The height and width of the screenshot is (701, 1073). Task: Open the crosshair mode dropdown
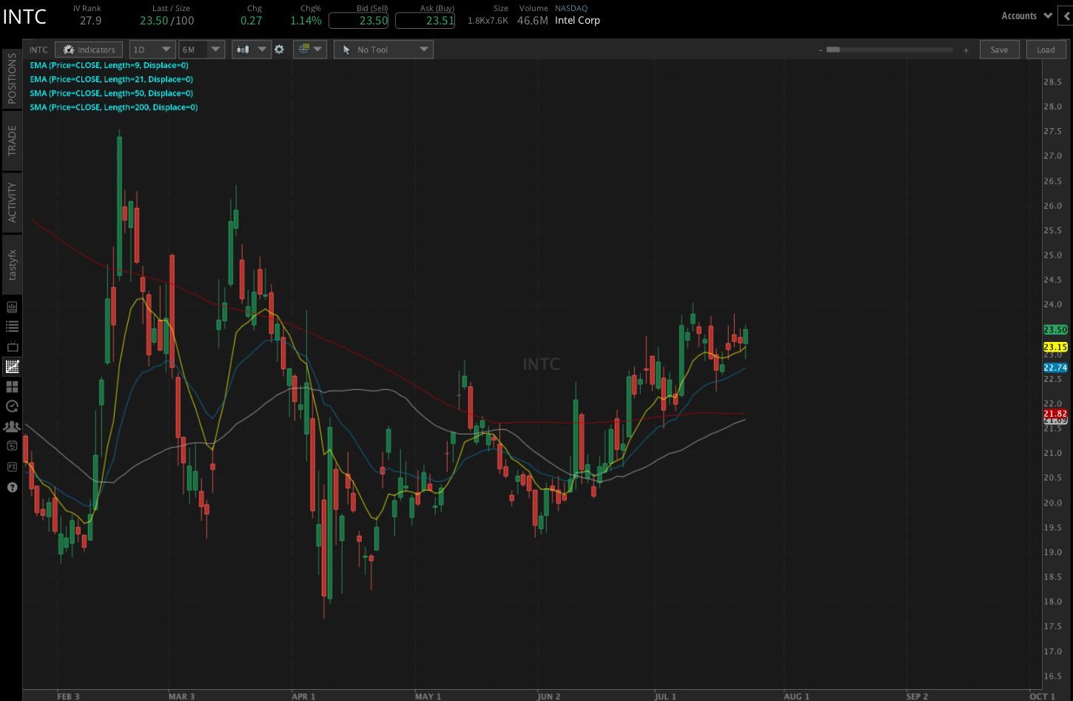309,50
